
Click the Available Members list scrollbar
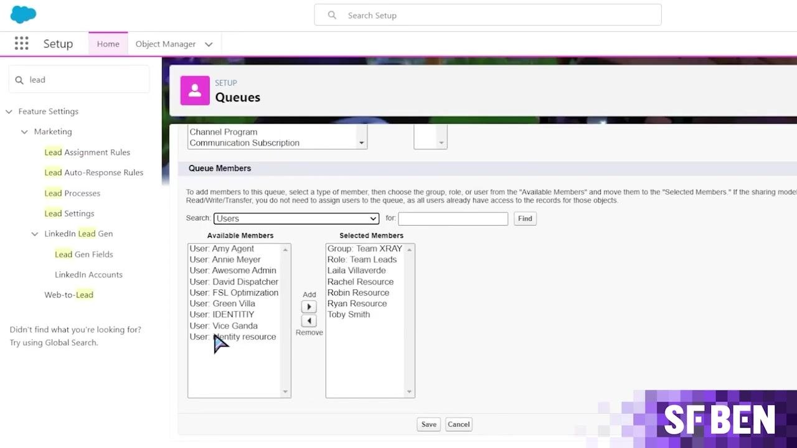[286, 320]
